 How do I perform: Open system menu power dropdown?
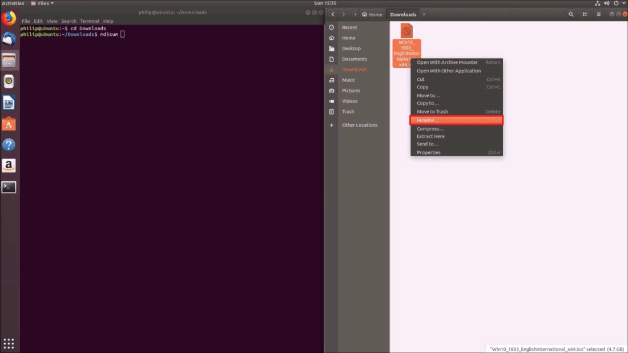pyautogui.click(x=619, y=3)
